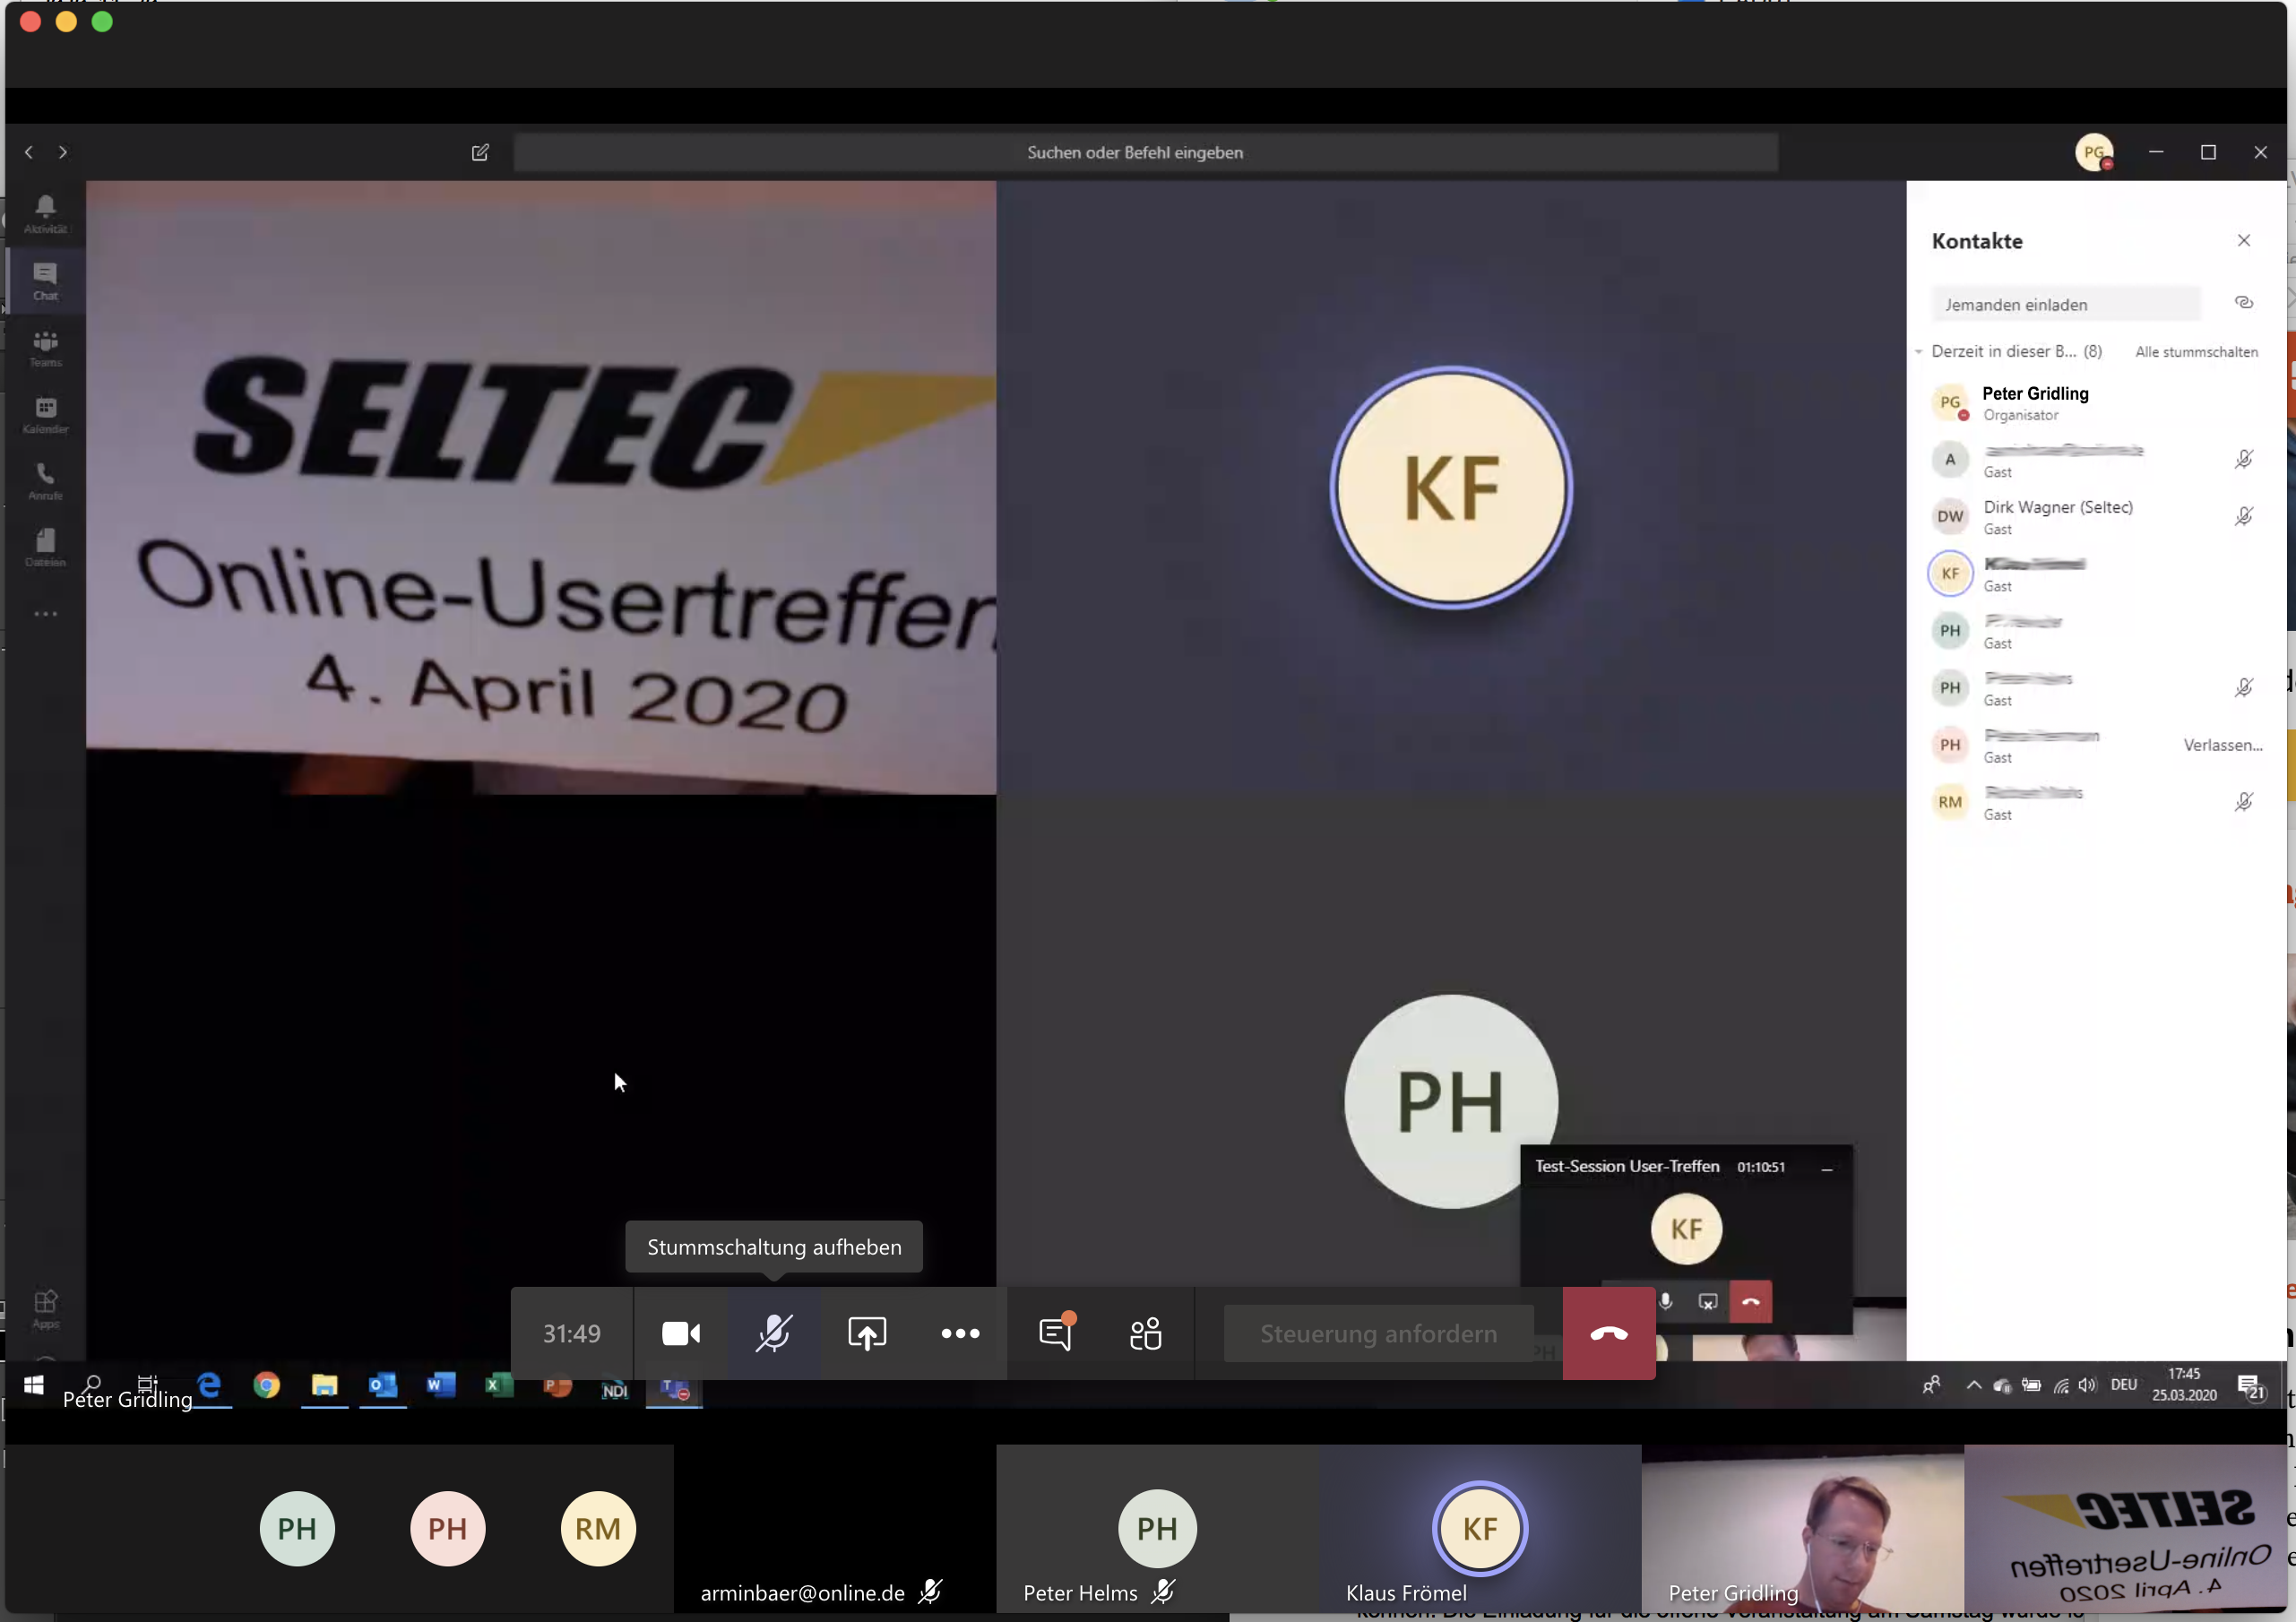This screenshot has height=1622, width=2296.
Task: Hang up the call with the red button
Action: click(1609, 1333)
